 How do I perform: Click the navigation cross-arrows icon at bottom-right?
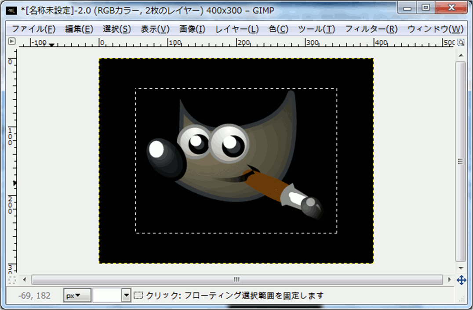point(461,280)
